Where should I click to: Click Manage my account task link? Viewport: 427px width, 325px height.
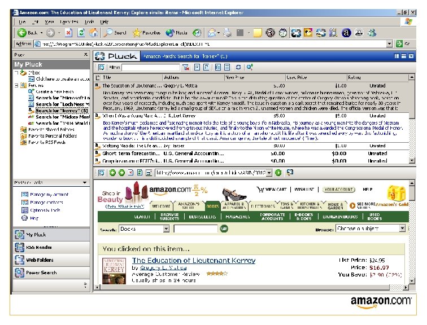click(49, 195)
